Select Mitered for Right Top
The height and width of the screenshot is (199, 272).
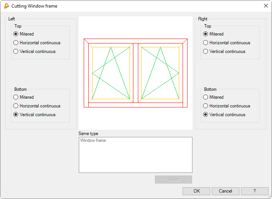click(206, 34)
